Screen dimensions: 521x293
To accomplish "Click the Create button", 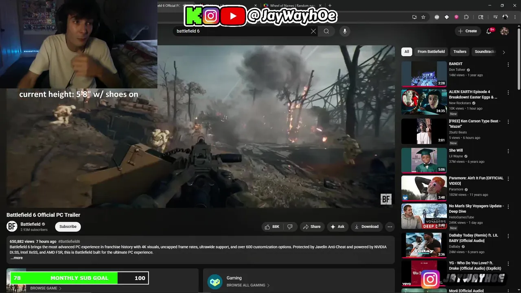I will pyautogui.click(x=467, y=31).
